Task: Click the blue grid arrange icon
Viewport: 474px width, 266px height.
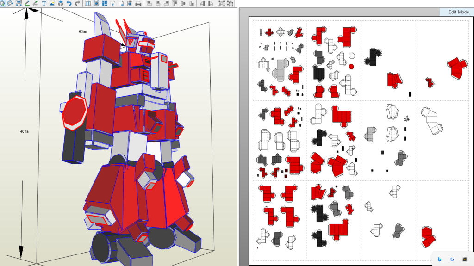Action: 105,3
